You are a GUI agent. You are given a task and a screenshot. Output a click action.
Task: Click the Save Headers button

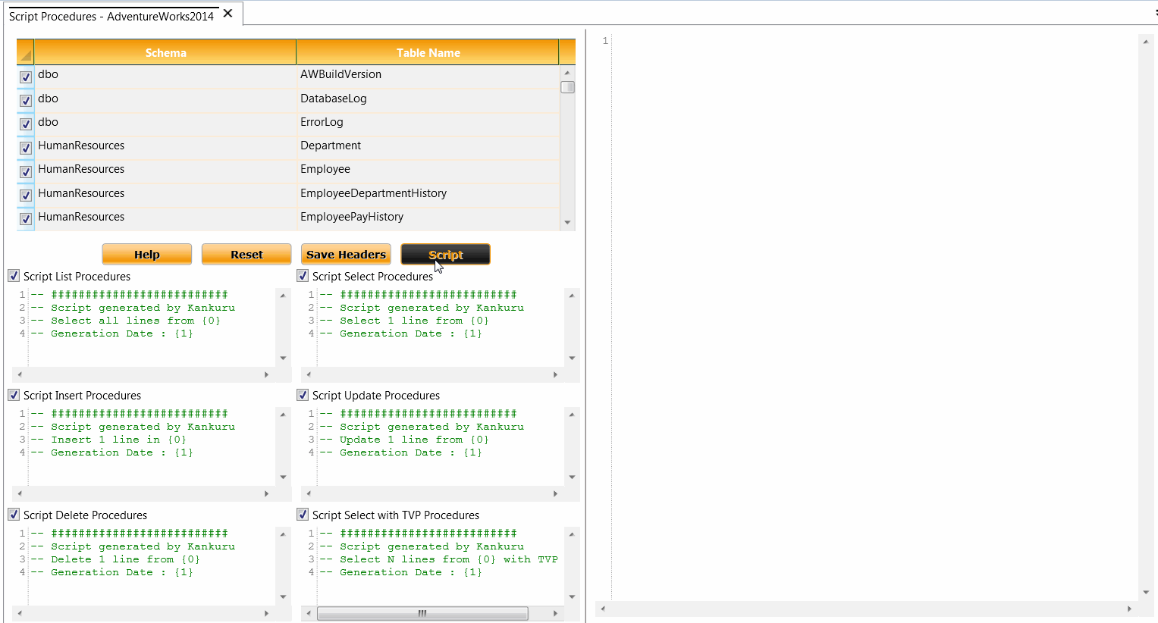point(346,254)
